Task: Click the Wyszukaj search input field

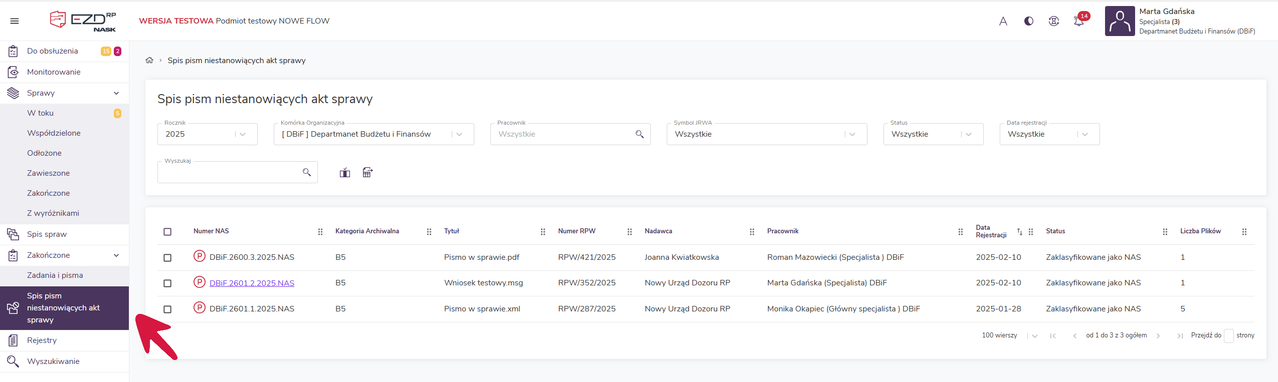Action: click(231, 173)
